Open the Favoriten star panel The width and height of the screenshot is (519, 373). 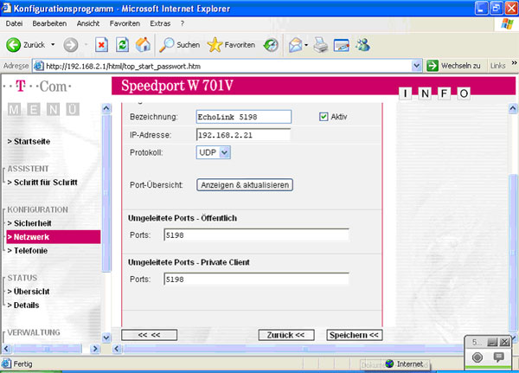coord(230,44)
